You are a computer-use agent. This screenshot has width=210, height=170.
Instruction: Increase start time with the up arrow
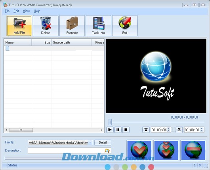point(169,128)
